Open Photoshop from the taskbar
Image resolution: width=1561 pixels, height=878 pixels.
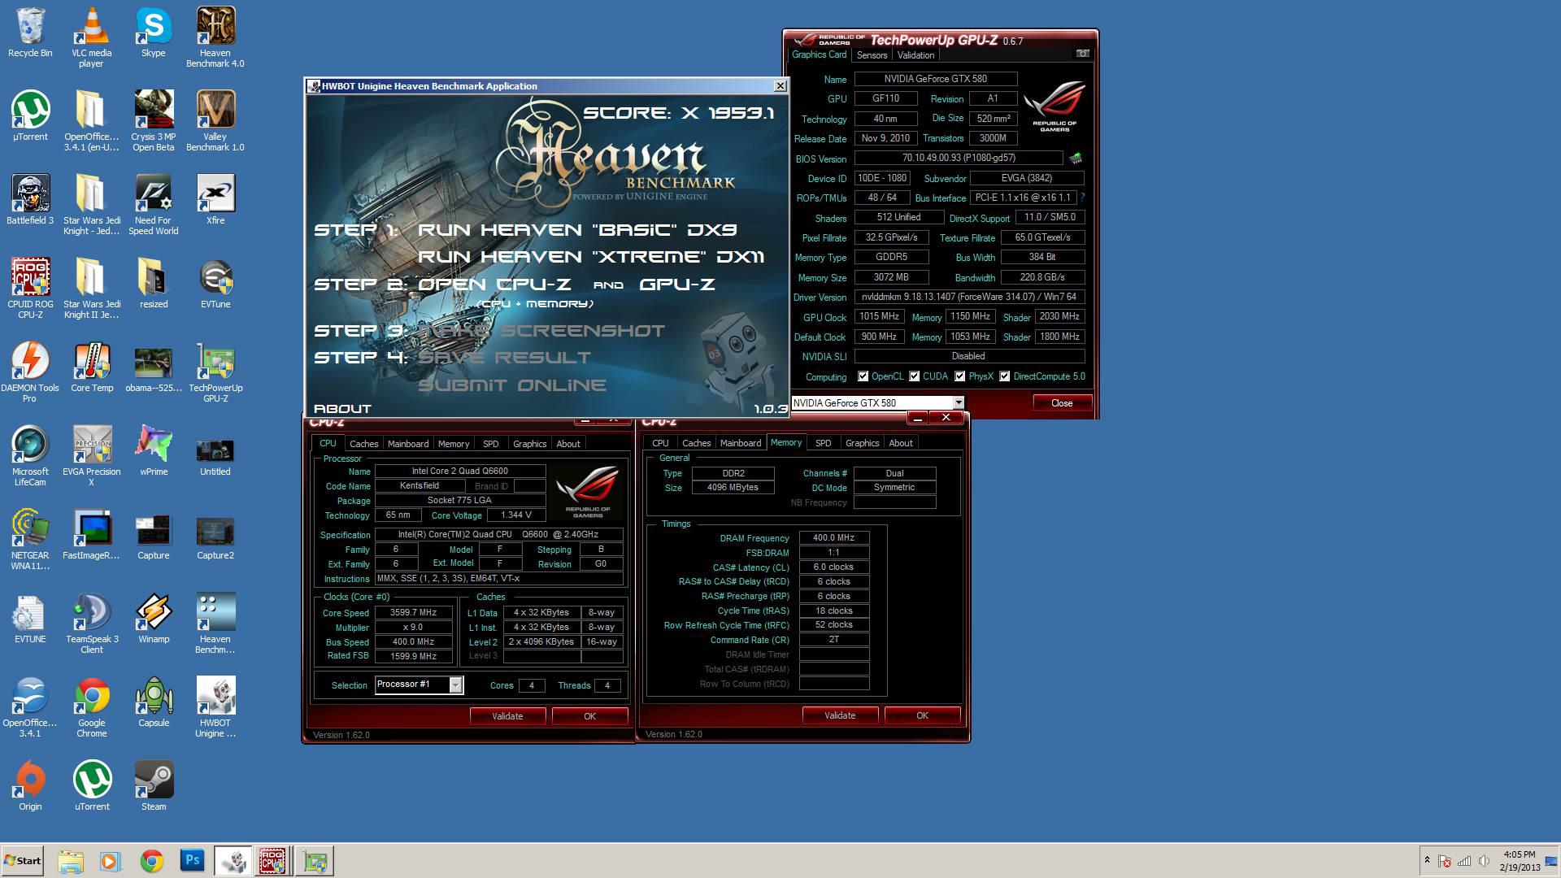pyautogui.click(x=193, y=860)
